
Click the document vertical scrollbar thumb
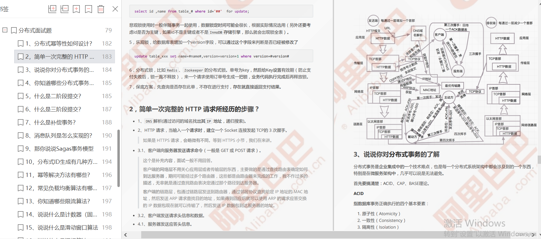[539, 160]
